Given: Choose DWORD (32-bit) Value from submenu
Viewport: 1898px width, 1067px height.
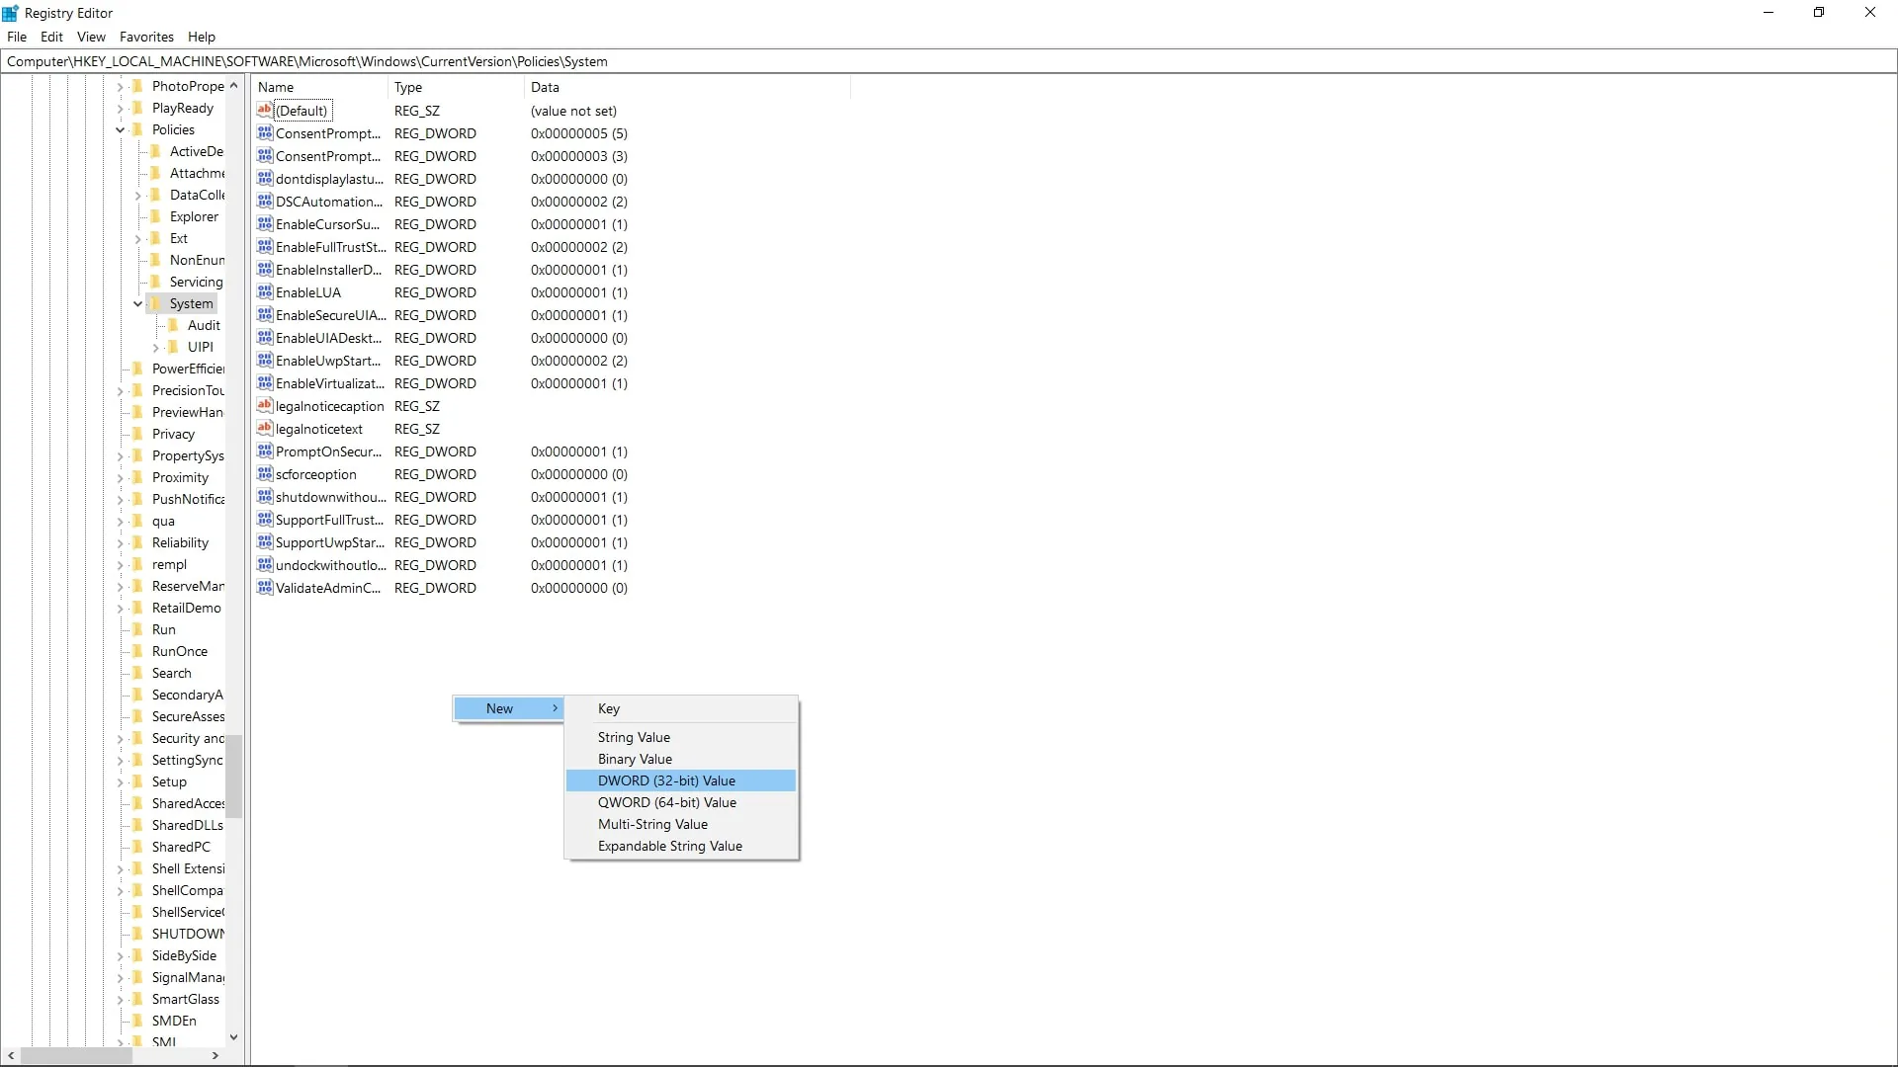Looking at the screenshot, I should pyautogui.click(x=680, y=780).
